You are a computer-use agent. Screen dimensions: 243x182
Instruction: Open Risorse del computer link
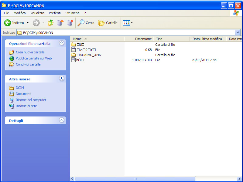31,100
